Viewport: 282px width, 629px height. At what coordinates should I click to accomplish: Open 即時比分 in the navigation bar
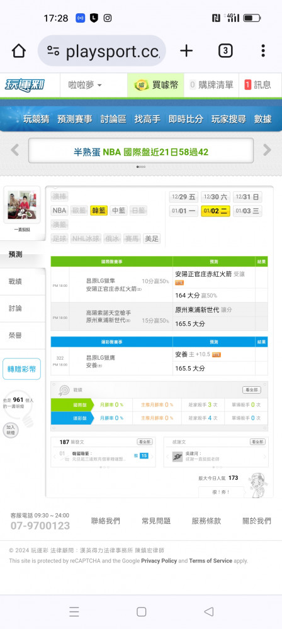(x=186, y=119)
